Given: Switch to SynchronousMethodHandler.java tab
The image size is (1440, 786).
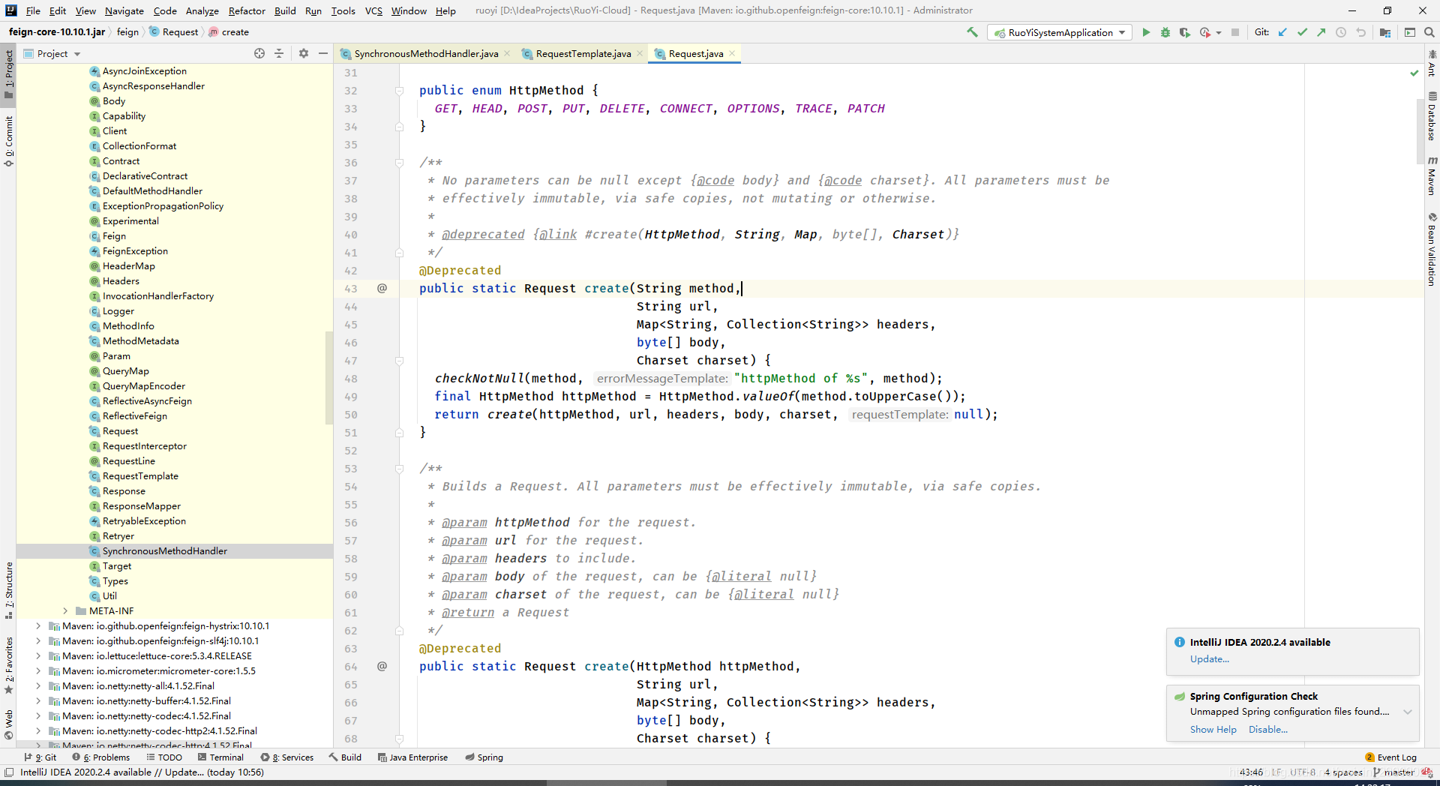Looking at the screenshot, I should (x=425, y=53).
